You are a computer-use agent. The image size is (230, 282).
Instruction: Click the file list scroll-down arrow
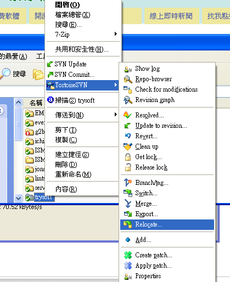pyautogui.click(x=18, y=198)
